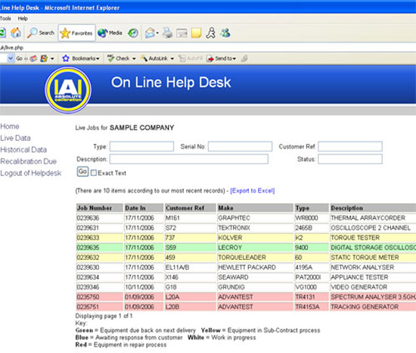Select job number 0239636
Viewport: 416px width, 353px height.
[88, 218]
